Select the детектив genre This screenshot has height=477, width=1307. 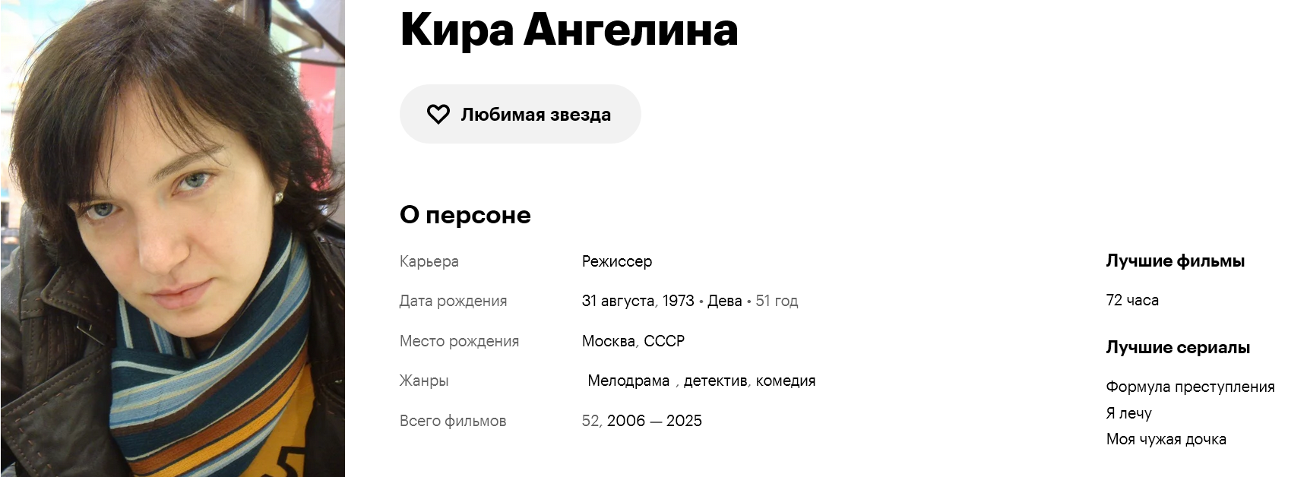tap(715, 381)
